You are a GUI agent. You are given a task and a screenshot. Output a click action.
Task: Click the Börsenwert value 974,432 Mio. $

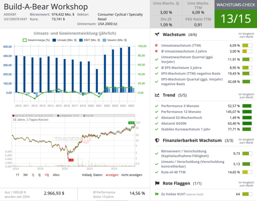(x=63, y=14)
